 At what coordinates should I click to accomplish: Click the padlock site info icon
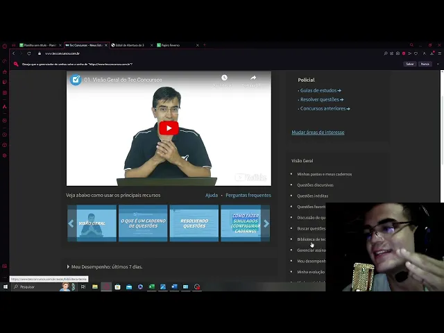coord(40,53)
